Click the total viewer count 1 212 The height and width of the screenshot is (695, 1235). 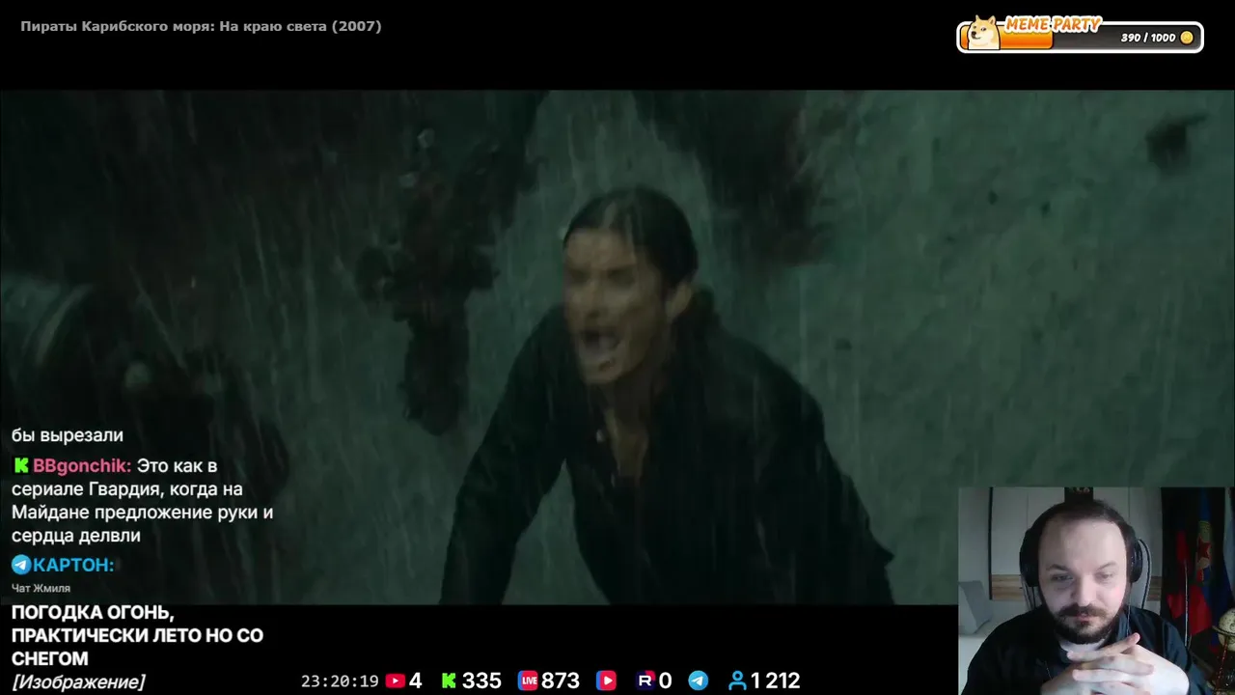click(776, 681)
